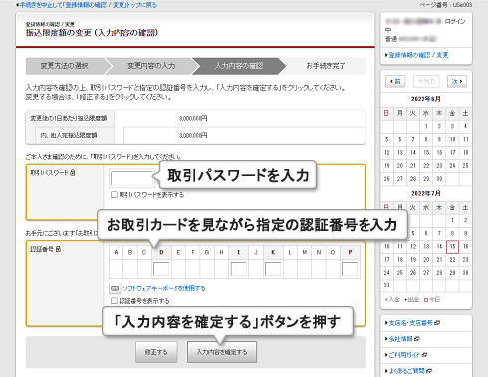Open 会社情報 link

point(400,339)
